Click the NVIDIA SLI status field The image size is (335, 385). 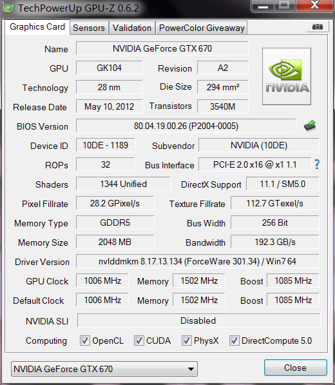point(198,321)
